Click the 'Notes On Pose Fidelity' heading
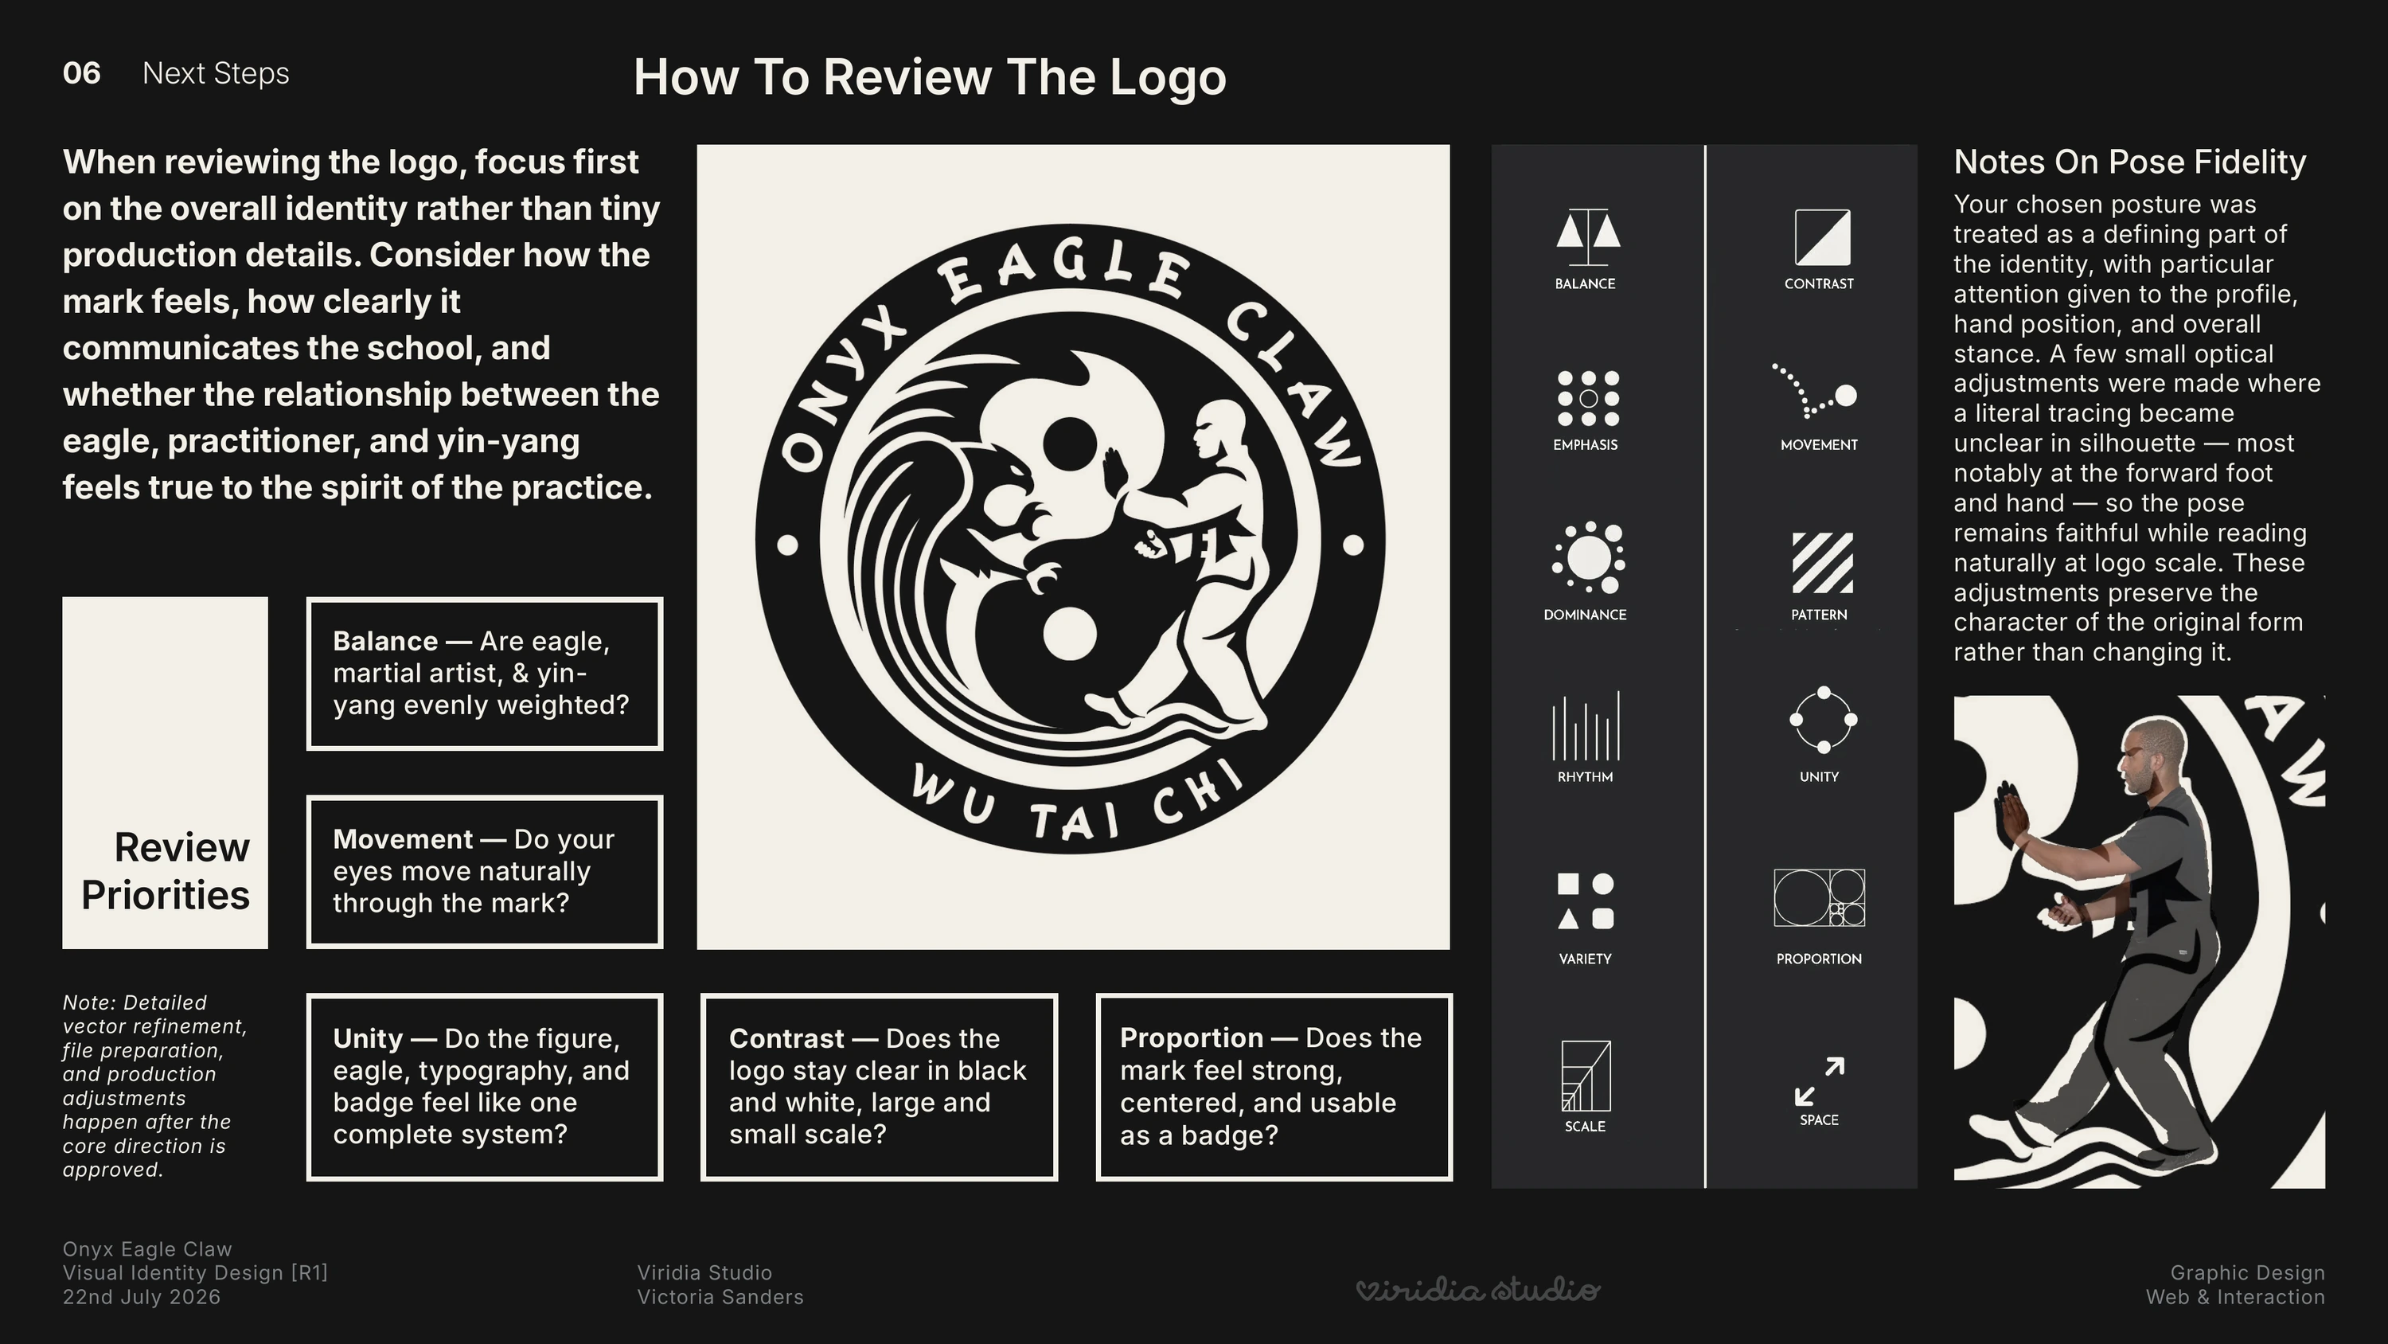The height and width of the screenshot is (1344, 2388). 2129,162
